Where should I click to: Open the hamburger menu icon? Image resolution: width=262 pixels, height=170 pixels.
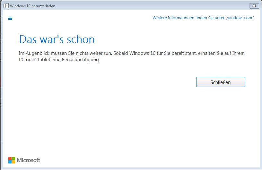(x=10, y=18)
